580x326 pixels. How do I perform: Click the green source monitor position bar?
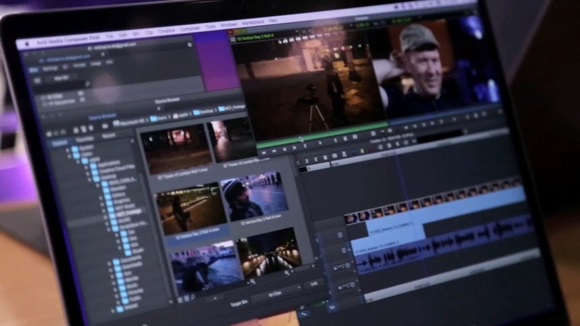coord(322,135)
